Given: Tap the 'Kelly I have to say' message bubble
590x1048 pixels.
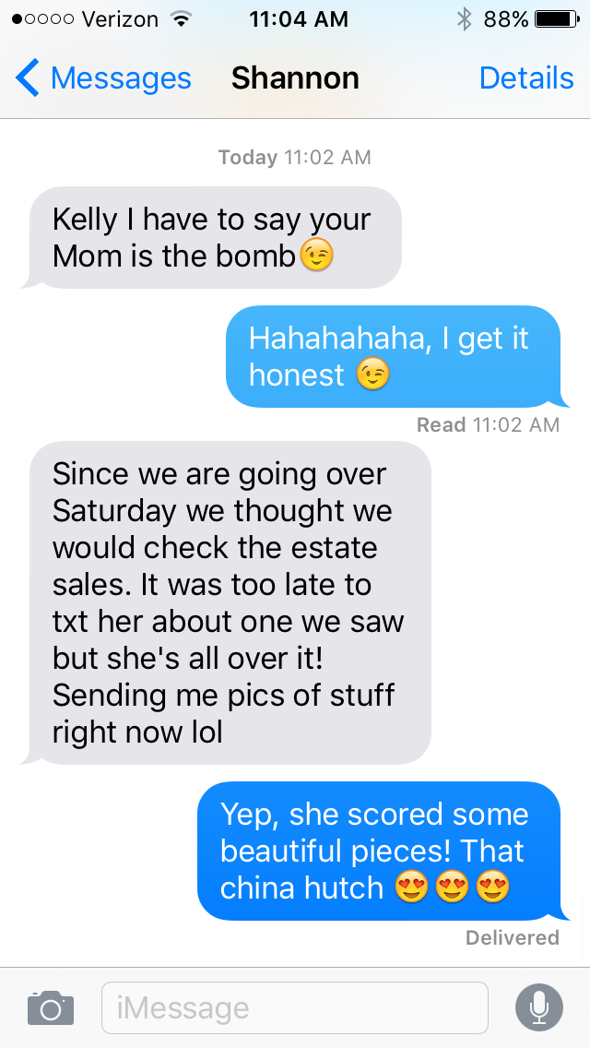Looking at the screenshot, I should (x=214, y=238).
